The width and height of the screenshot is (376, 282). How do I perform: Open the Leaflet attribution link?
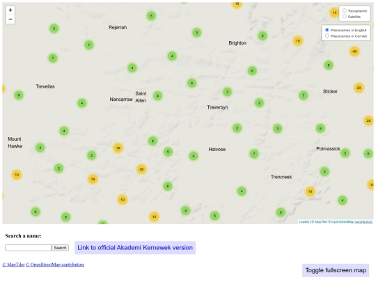(304, 222)
